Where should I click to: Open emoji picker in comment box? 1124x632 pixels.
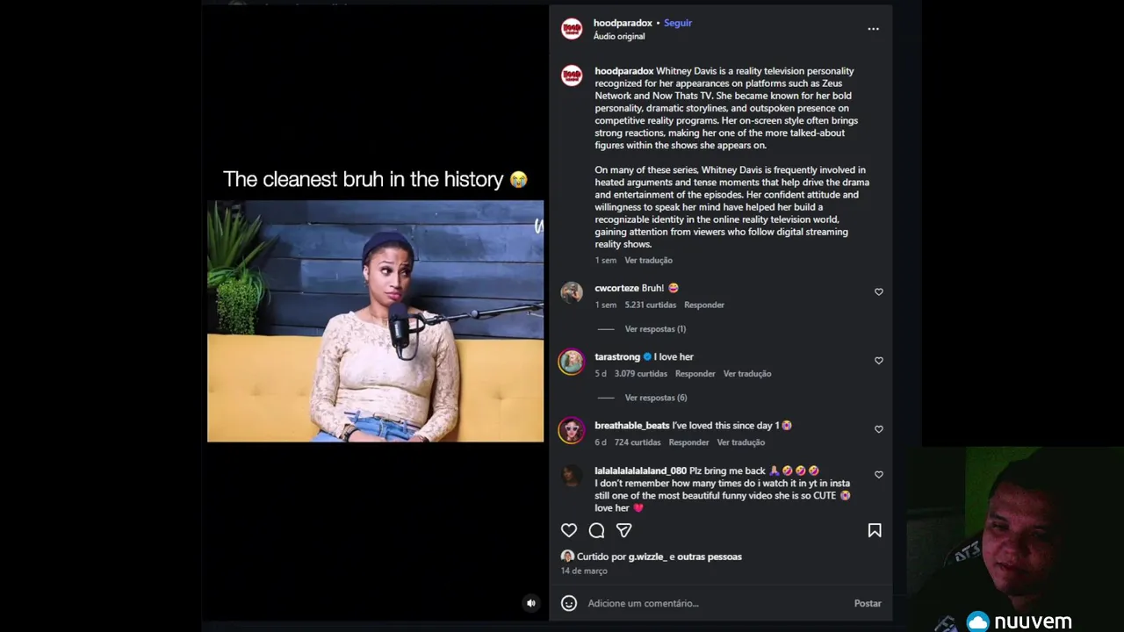click(569, 603)
